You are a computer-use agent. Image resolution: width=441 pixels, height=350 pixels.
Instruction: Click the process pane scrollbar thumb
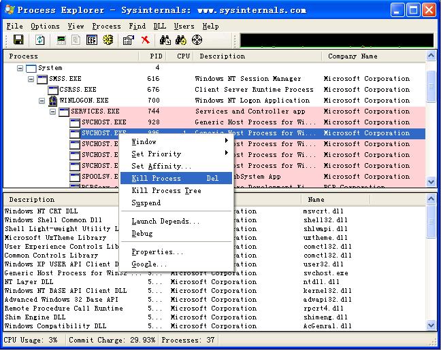(431, 86)
